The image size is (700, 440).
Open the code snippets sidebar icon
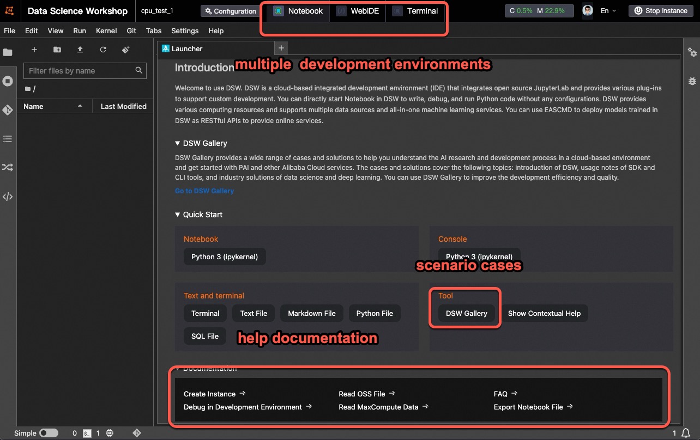click(8, 197)
